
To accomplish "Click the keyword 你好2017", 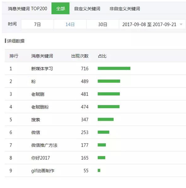I will coord(40,158).
